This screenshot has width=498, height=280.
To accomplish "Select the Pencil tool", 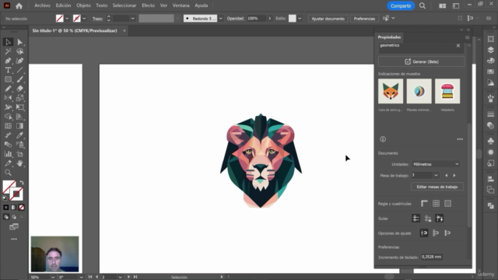I will tap(8, 89).
